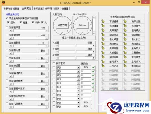The width and height of the screenshot is (151, 114).
Task: Select the 主角属性 tab
Action: pos(26,8)
